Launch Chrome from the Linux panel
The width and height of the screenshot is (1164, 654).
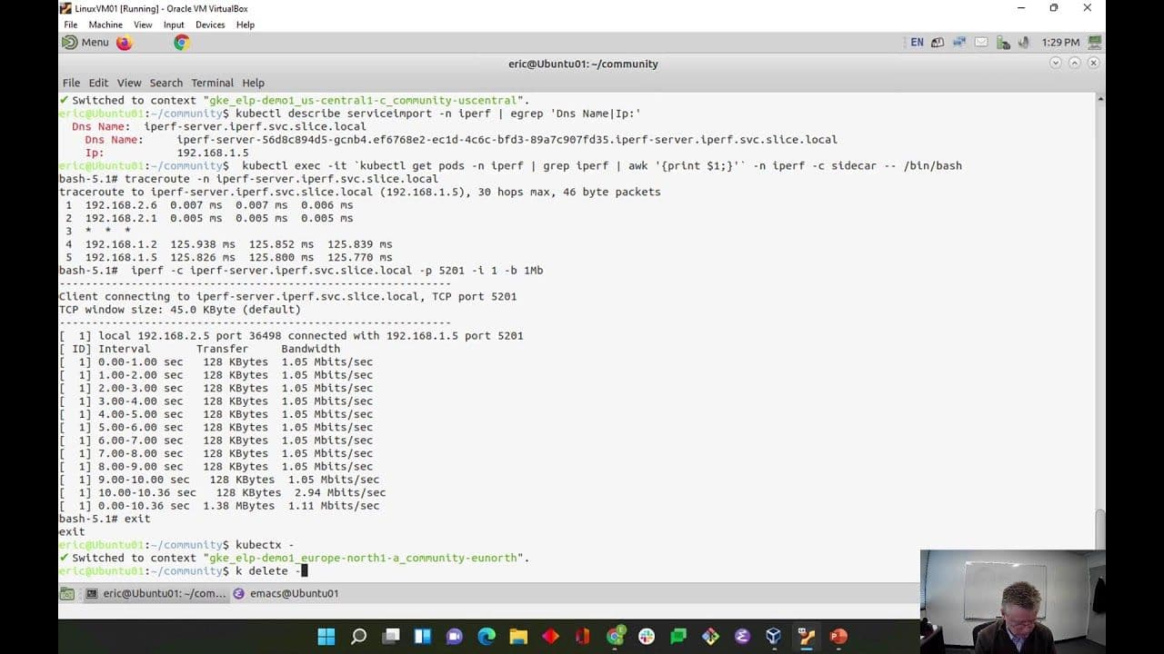(182, 43)
